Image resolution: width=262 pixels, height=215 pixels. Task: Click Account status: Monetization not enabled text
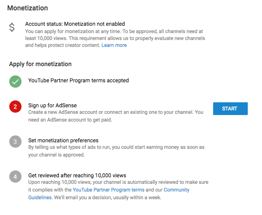pyautogui.click(x=75, y=24)
